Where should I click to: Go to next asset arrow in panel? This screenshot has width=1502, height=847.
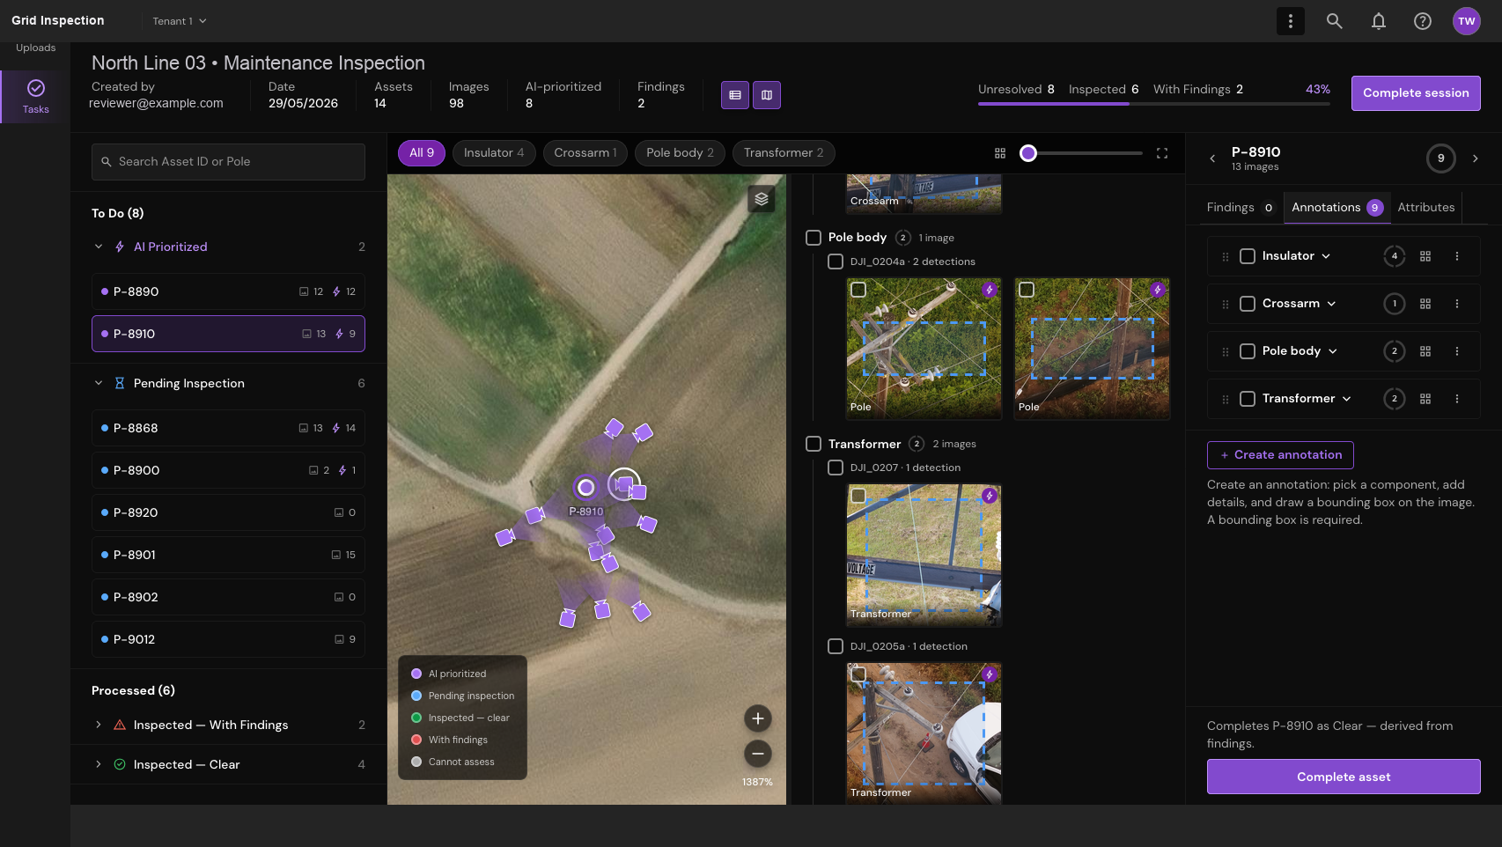coord(1475,158)
